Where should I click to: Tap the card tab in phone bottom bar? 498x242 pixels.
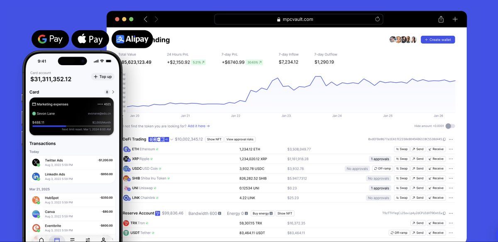pos(57,240)
